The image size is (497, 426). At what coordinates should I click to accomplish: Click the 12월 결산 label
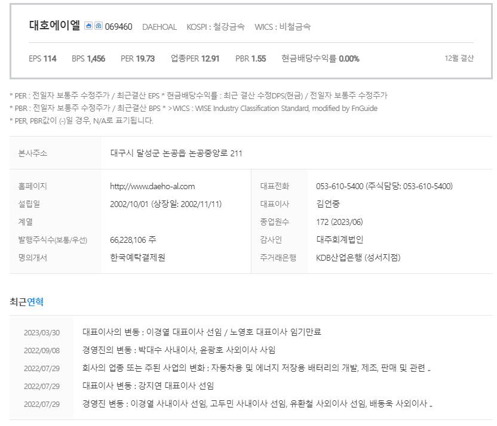[x=459, y=58]
